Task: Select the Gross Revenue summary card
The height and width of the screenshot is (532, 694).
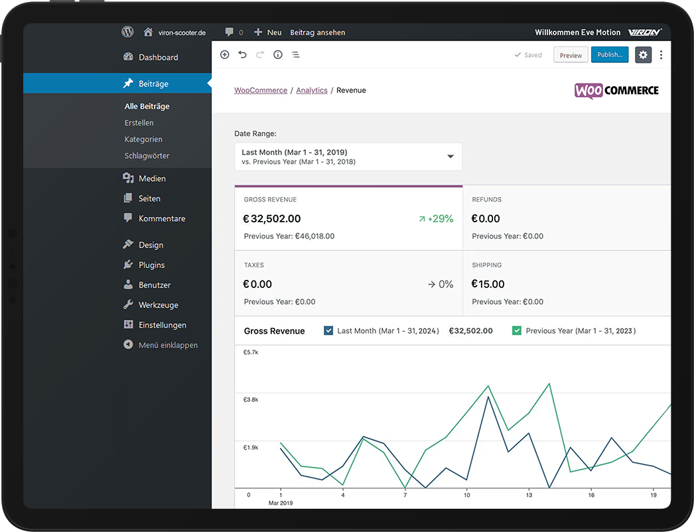Action: 349,218
